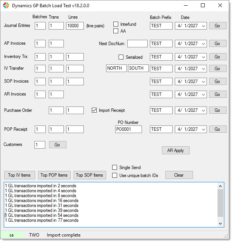Expand the AP Invoices date picker
This screenshot has height=243, width=233.
tap(204, 44)
